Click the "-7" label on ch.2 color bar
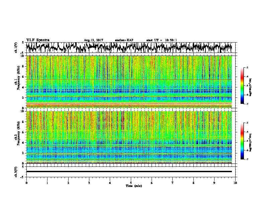265x205 pixels. point(247,159)
